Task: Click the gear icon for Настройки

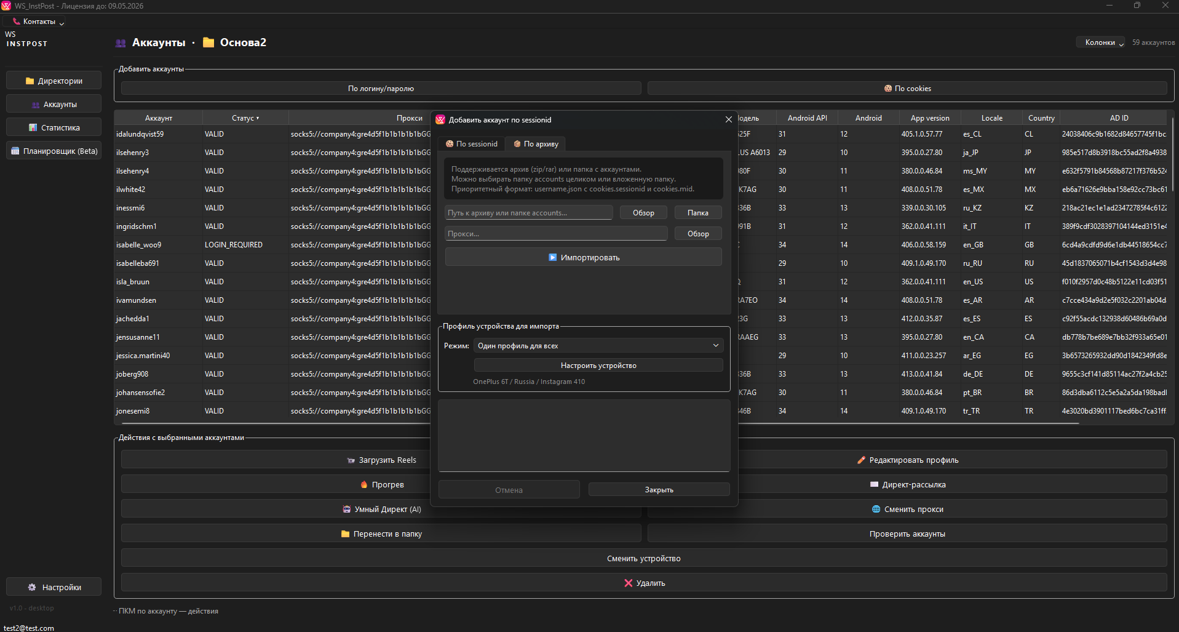Action: click(32, 588)
